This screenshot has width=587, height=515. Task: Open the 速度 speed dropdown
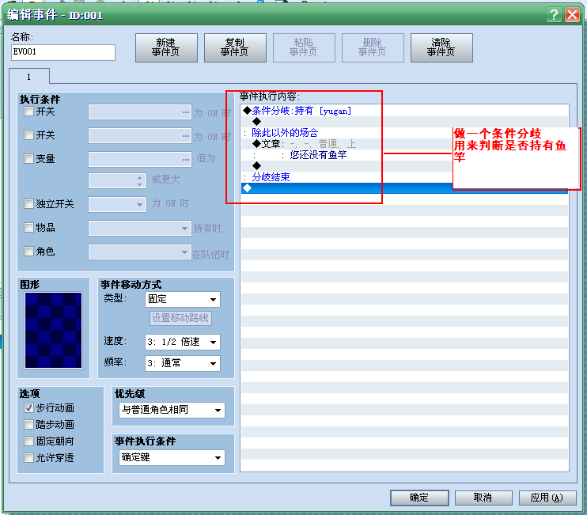pyautogui.click(x=183, y=342)
